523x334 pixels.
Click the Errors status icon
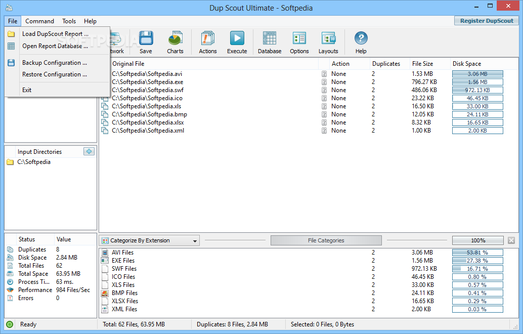10,298
